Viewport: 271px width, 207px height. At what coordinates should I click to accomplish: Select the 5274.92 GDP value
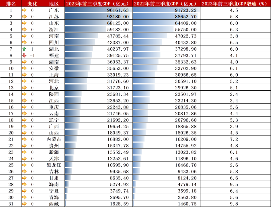pos(119,184)
